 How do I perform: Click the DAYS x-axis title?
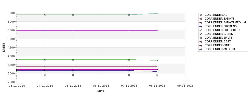(x=101, y=91)
